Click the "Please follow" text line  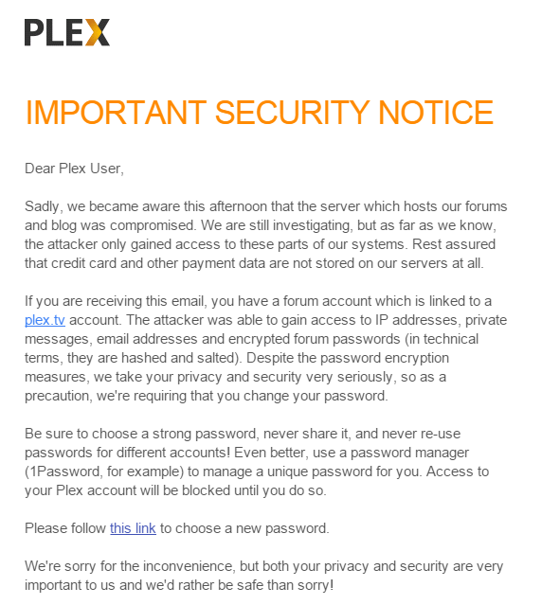pyautogui.click(x=177, y=528)
